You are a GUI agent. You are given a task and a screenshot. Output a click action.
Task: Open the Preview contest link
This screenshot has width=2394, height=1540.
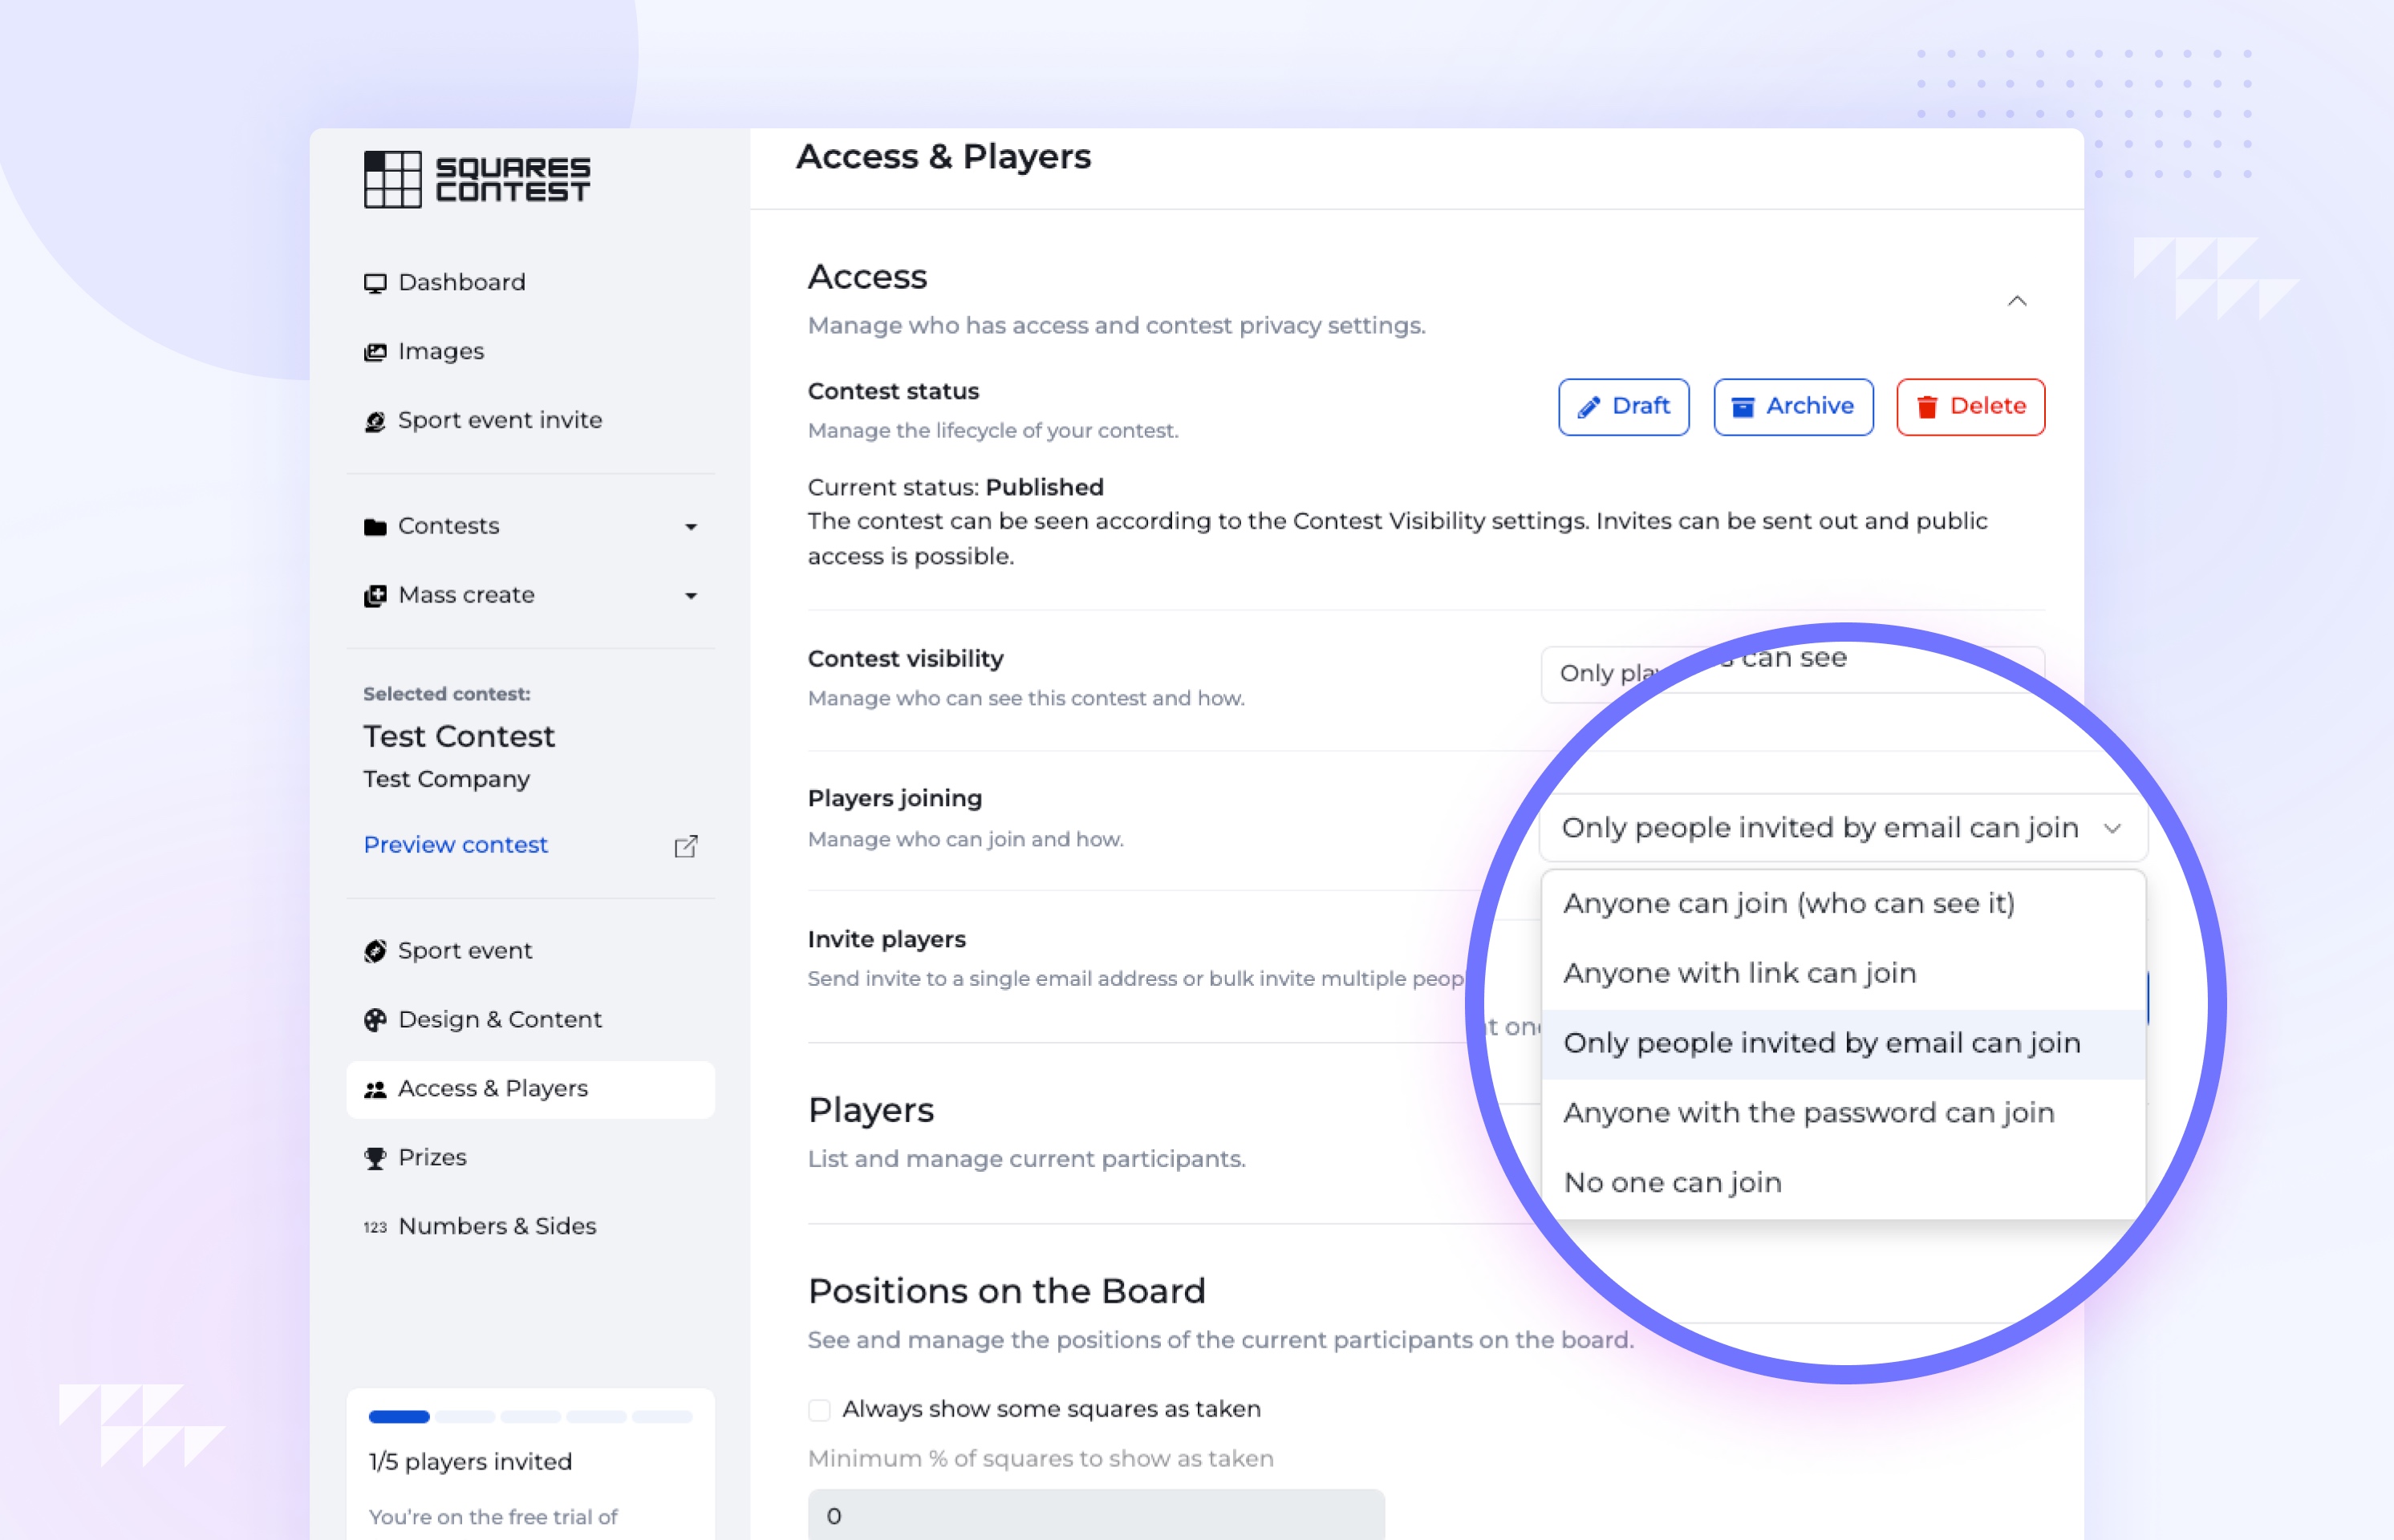pyautogui.click(x=456, y=846)
